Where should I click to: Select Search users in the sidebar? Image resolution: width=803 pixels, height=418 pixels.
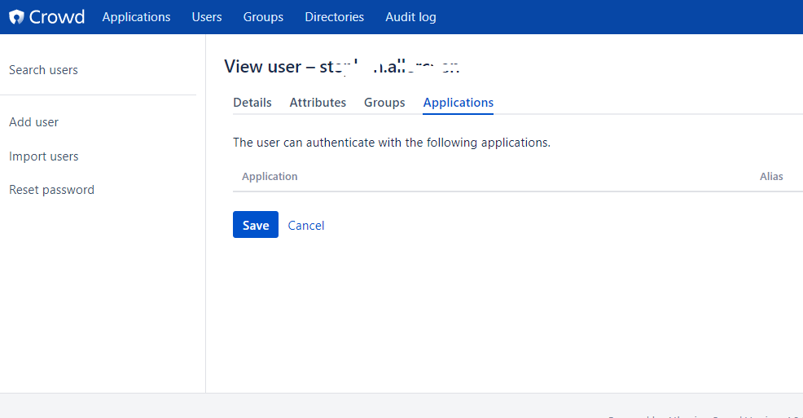tap(43, 70)
